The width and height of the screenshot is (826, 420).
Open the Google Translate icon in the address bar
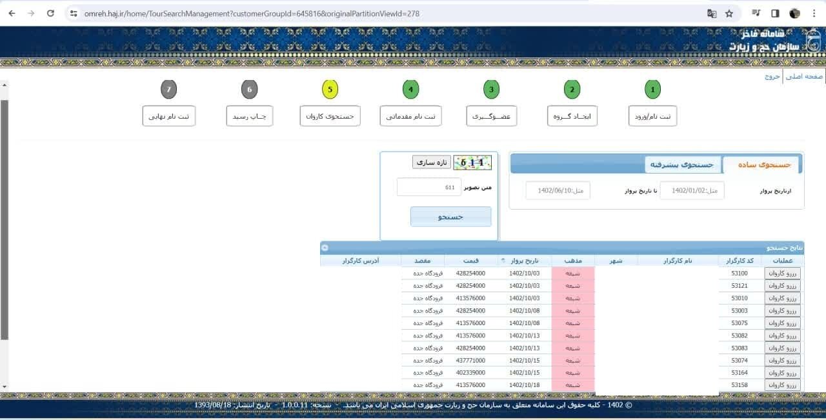click(712, 13)
